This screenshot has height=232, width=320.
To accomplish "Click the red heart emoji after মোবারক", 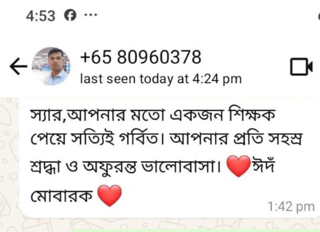I will point(109,195).
